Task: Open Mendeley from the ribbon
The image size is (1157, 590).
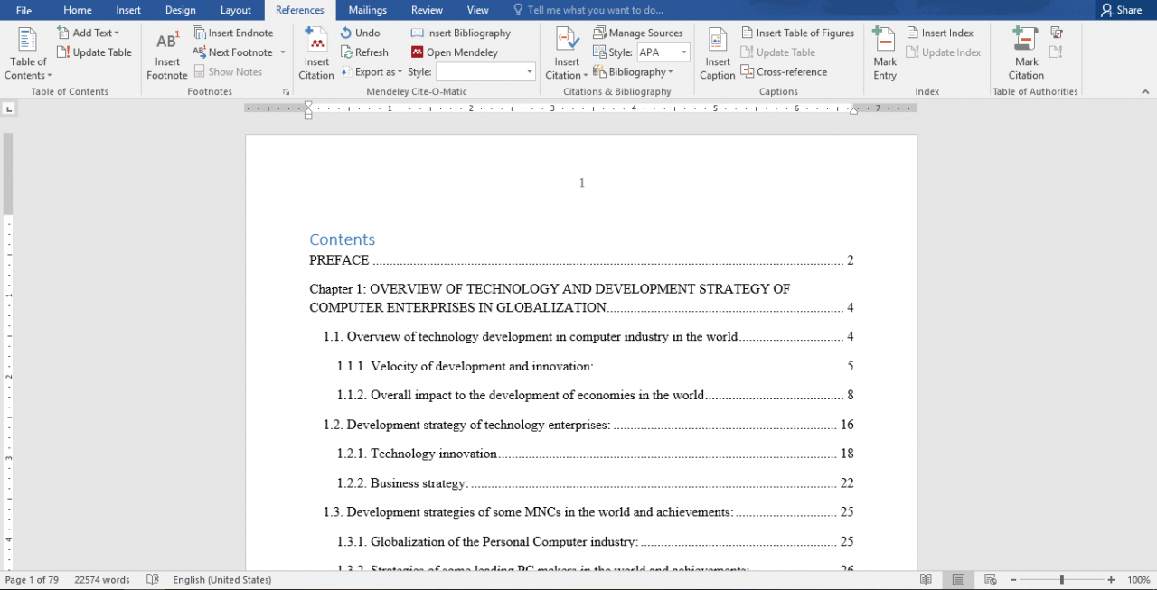Action: [455, 52]
